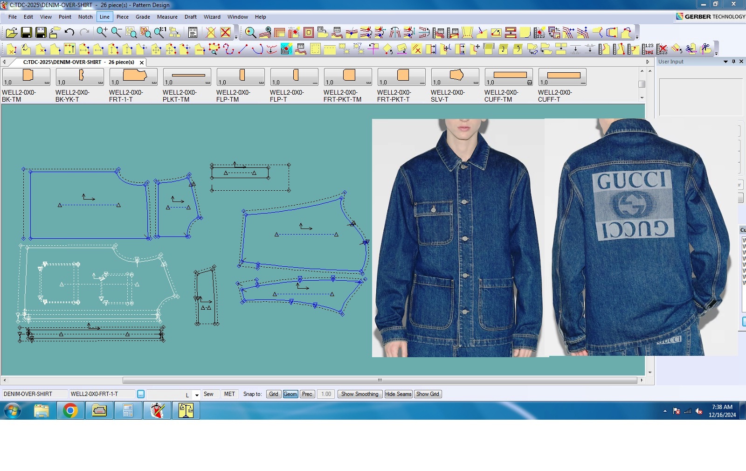
Task: Click the scissors split piece icon
Action: [691, 48]
